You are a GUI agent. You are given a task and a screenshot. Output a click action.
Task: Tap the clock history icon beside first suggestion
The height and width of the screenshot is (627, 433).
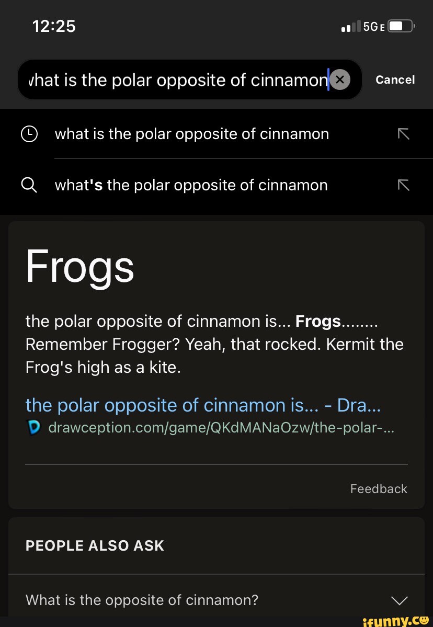pyautogui.click(x=29, y=133)
